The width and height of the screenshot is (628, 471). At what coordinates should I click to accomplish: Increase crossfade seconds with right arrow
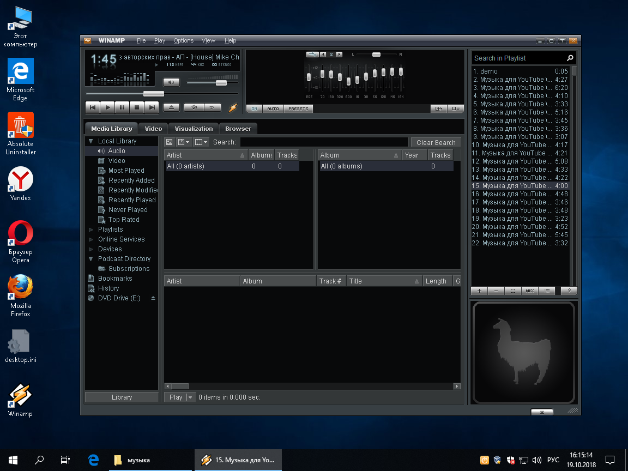(x=339, y=55)
